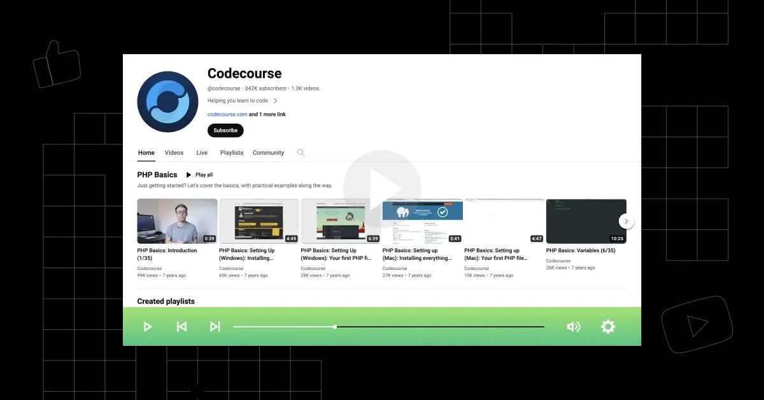Click the '@codecourse' handle text
764x400 pixels.
224,89
